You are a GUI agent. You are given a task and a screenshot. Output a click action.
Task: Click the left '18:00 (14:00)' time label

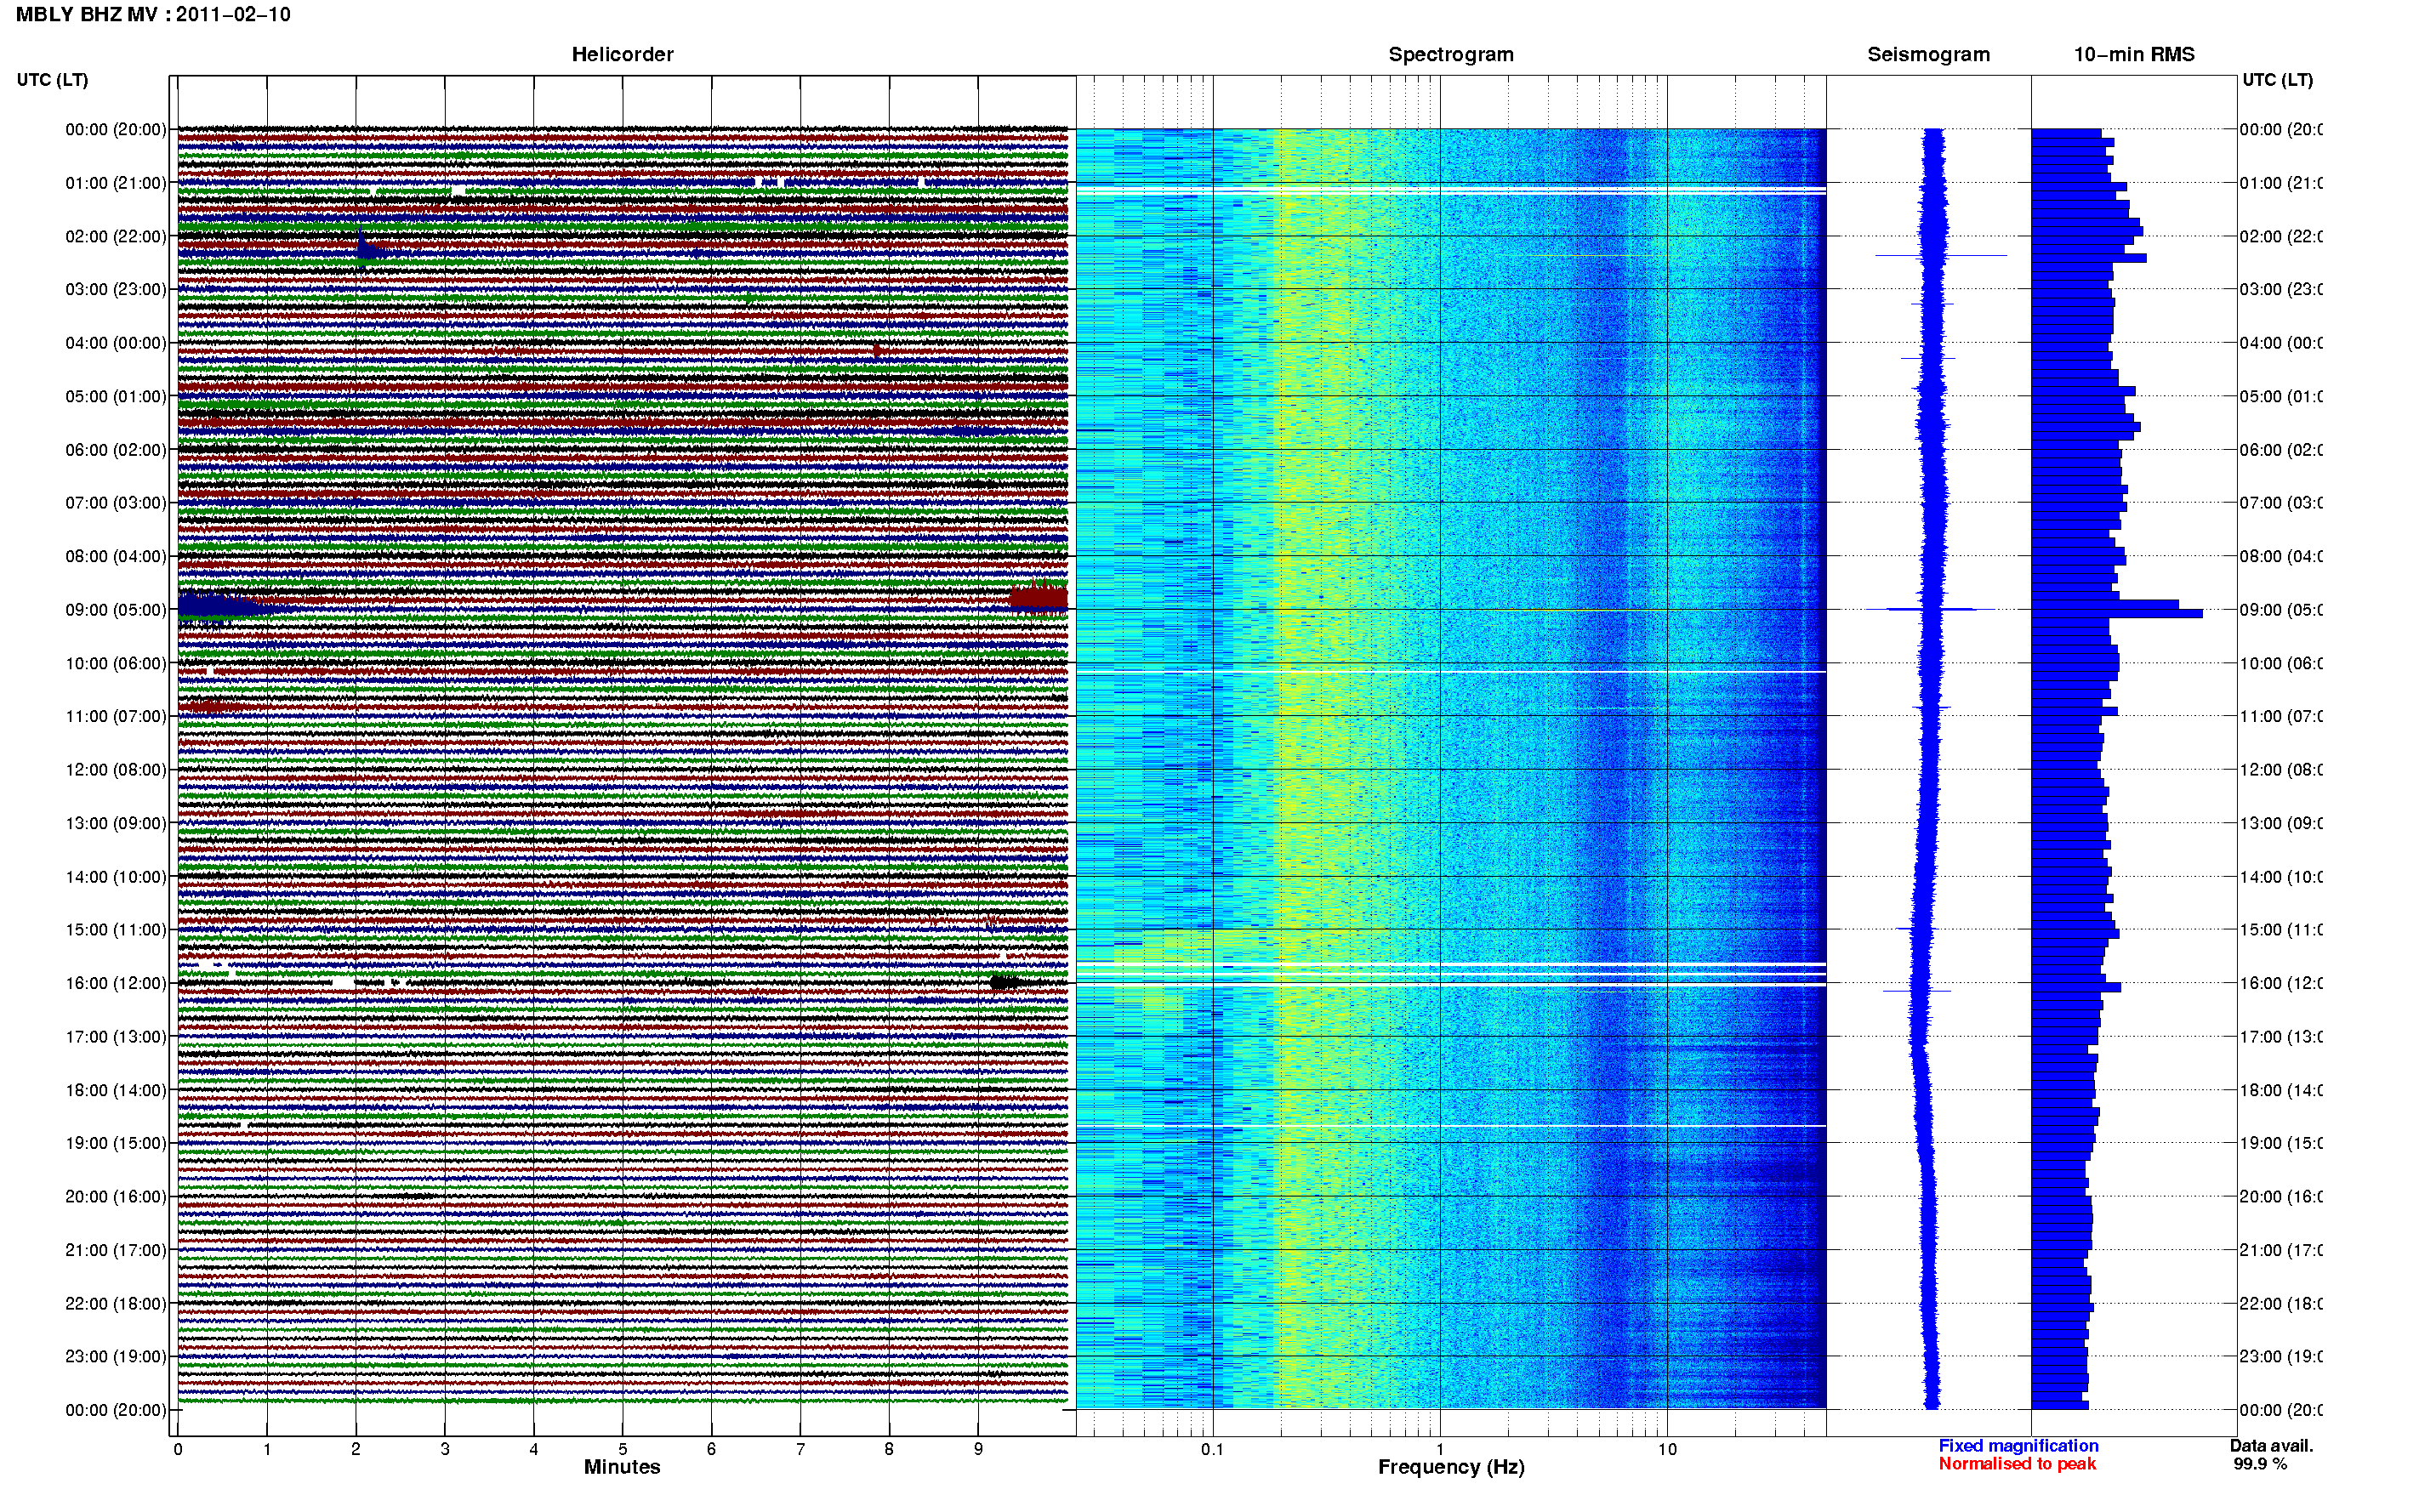116,1090
